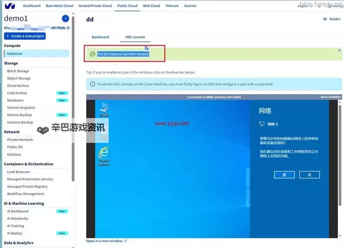Click external link icon beside Open in new window
This screenshot has height=248, width=344.
125,241
